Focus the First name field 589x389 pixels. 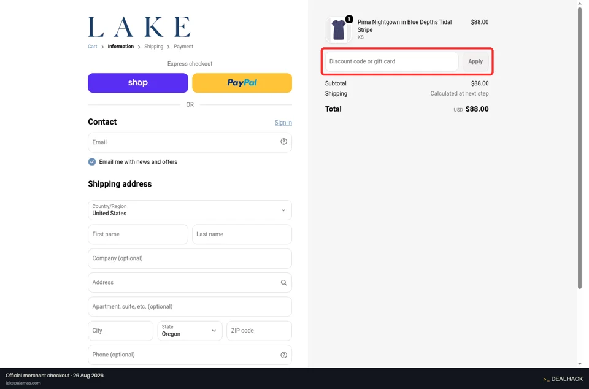138,234
